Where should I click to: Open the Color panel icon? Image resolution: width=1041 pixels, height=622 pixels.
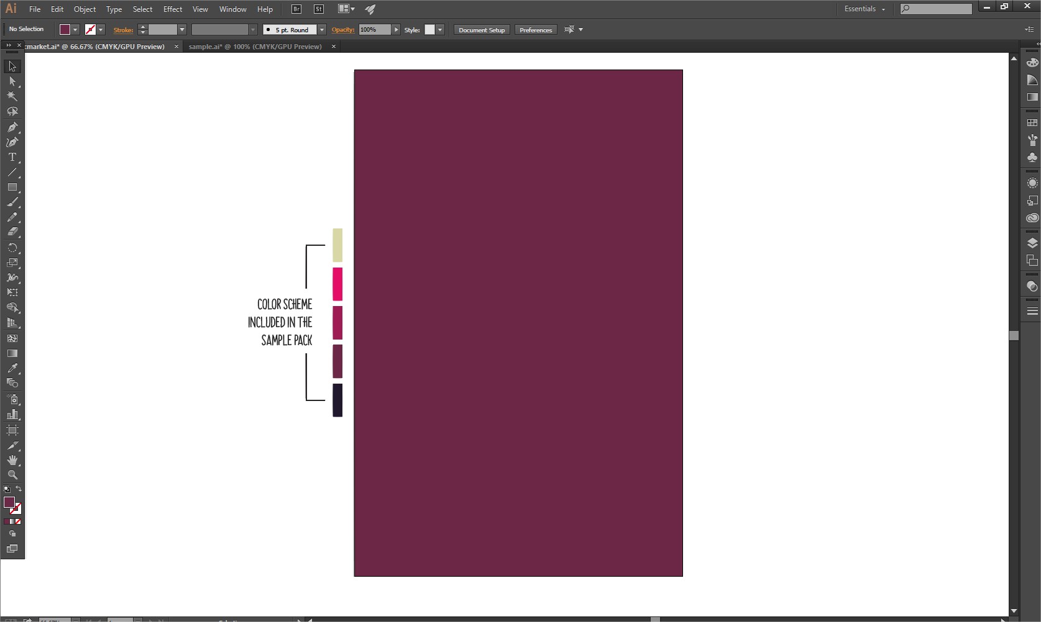(x=1032, y=63)
